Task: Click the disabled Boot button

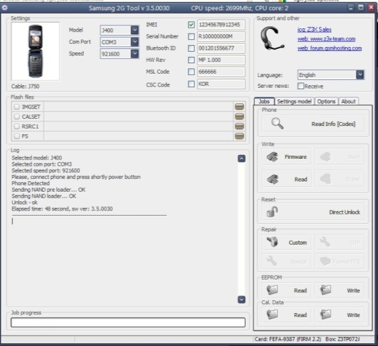Action: pyautogui.click(x=340, y=157)
